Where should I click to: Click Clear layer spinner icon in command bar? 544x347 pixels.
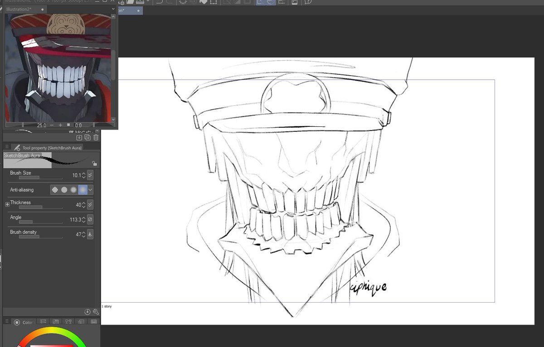click(x=183, y=2)
